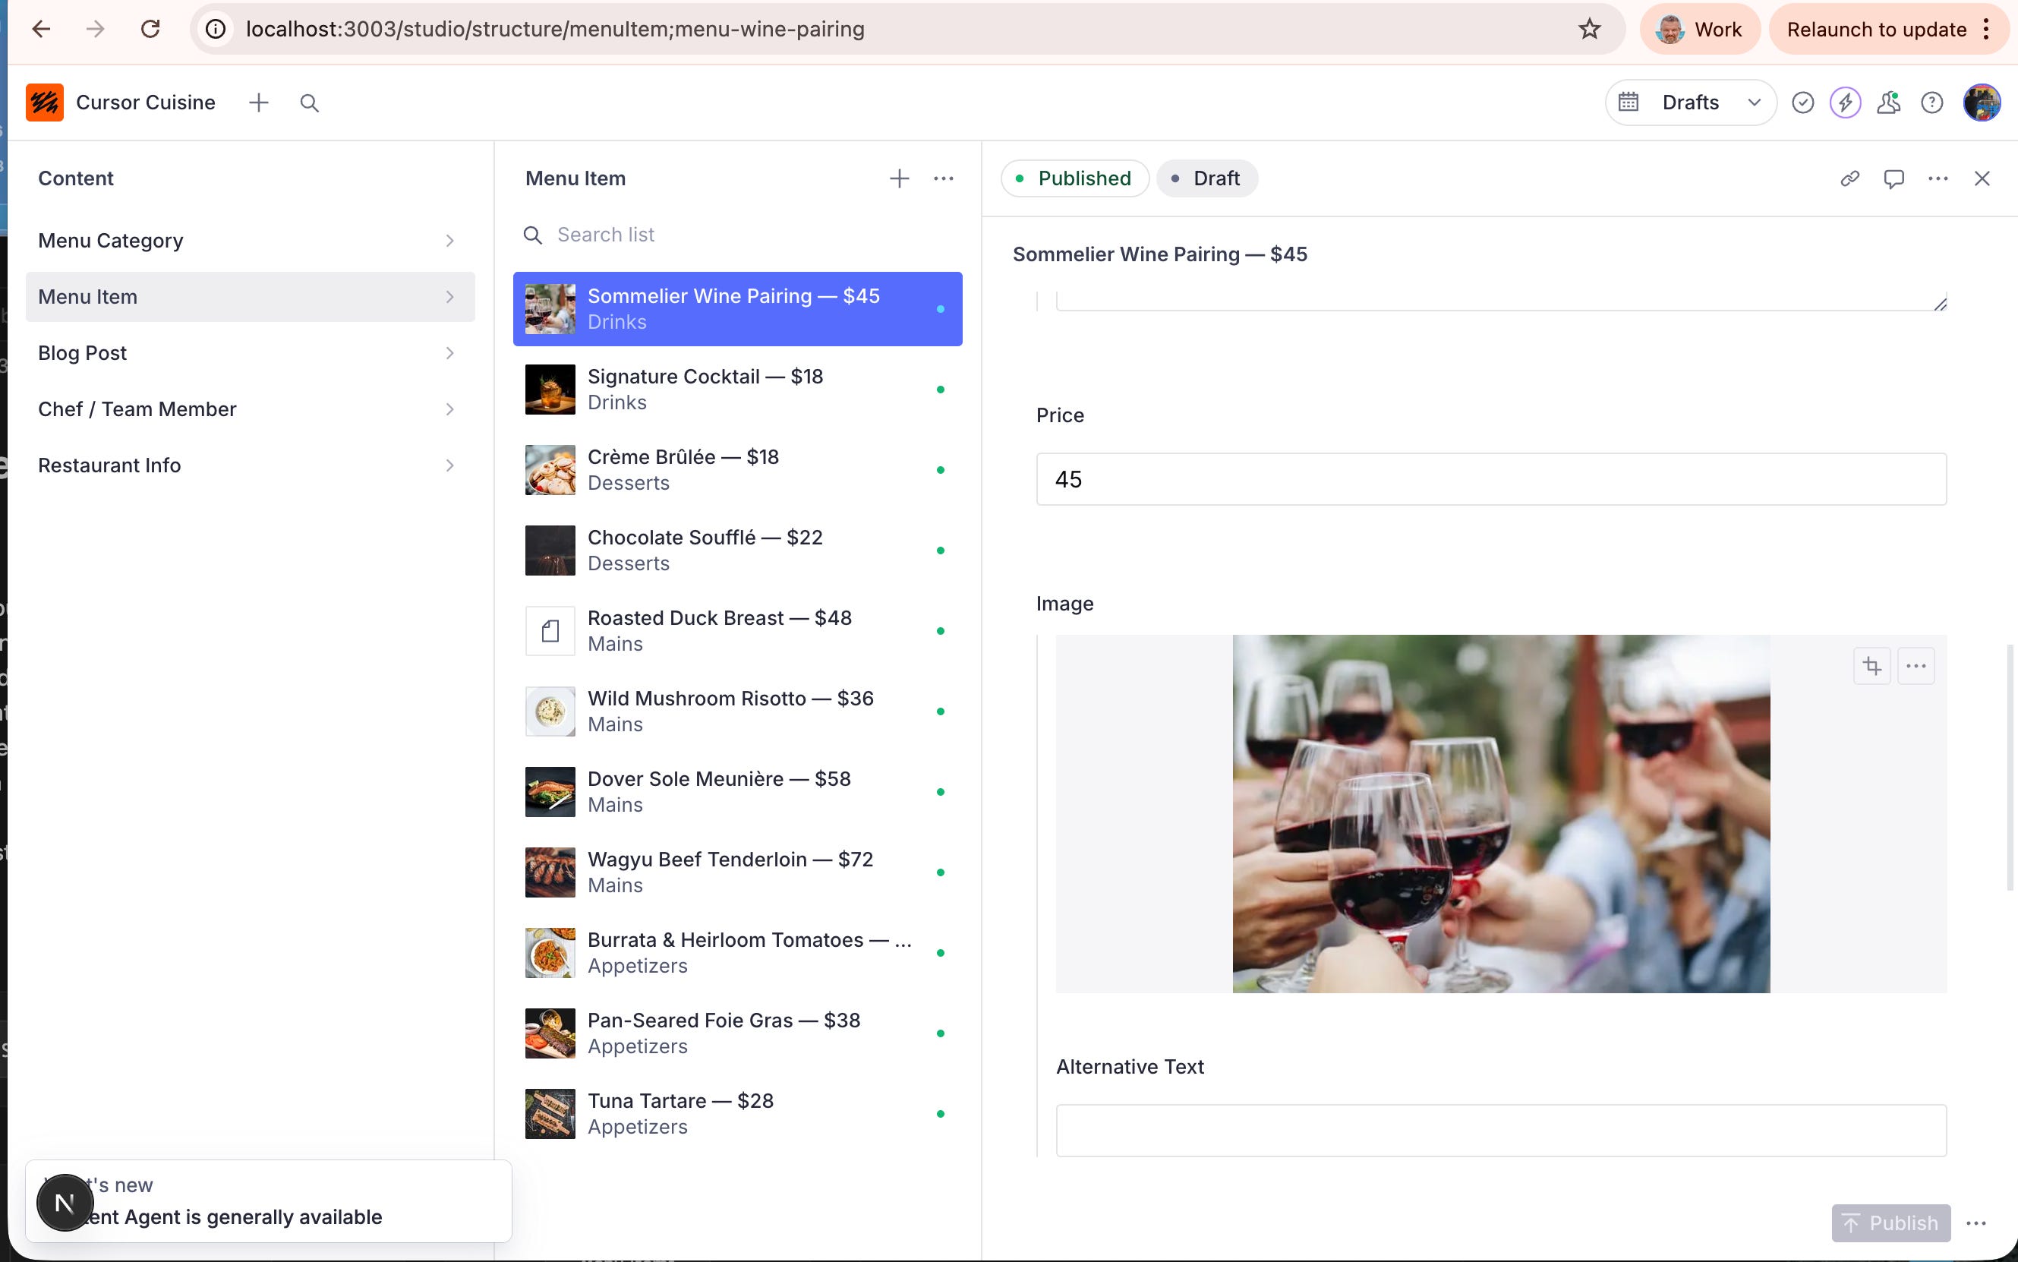Create new Menu Item with plus icon
This screenshot has height=1262, width=2018.
899,178
